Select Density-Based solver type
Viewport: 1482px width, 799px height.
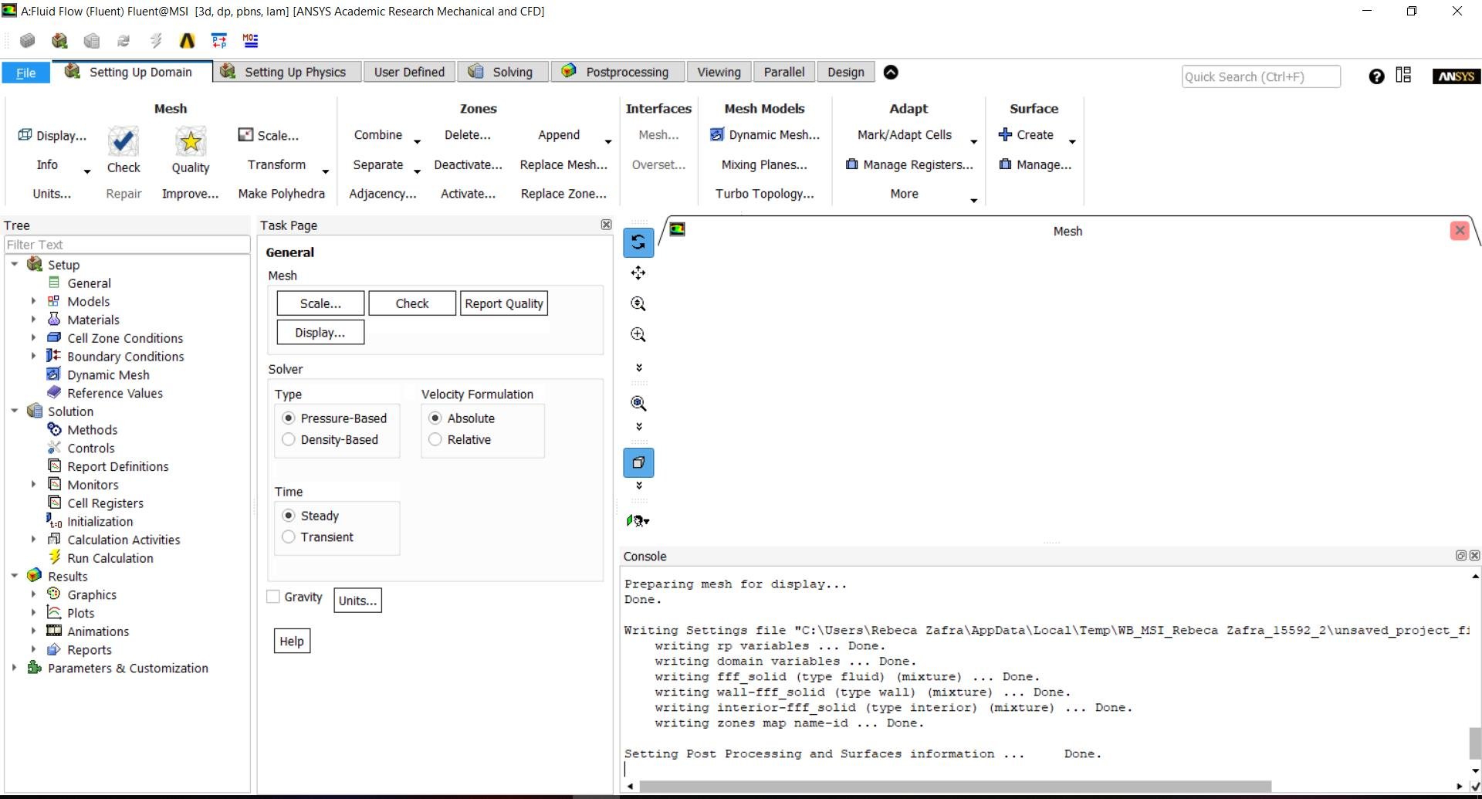point(289,439)
